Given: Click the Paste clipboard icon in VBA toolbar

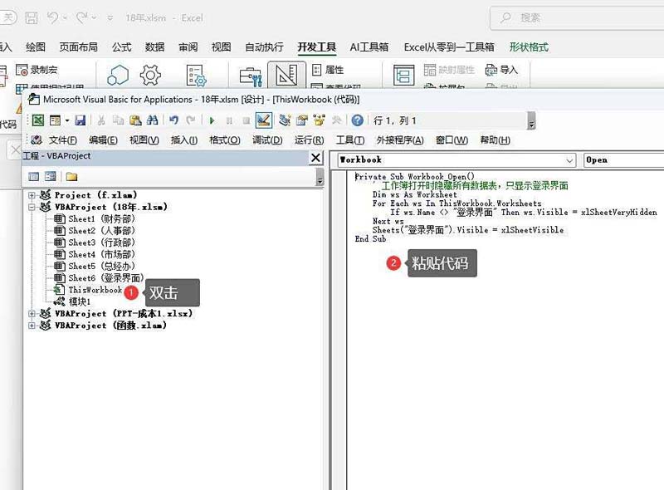Looking at the screenshot, I should pyautogui.click(x=135, y=120).
